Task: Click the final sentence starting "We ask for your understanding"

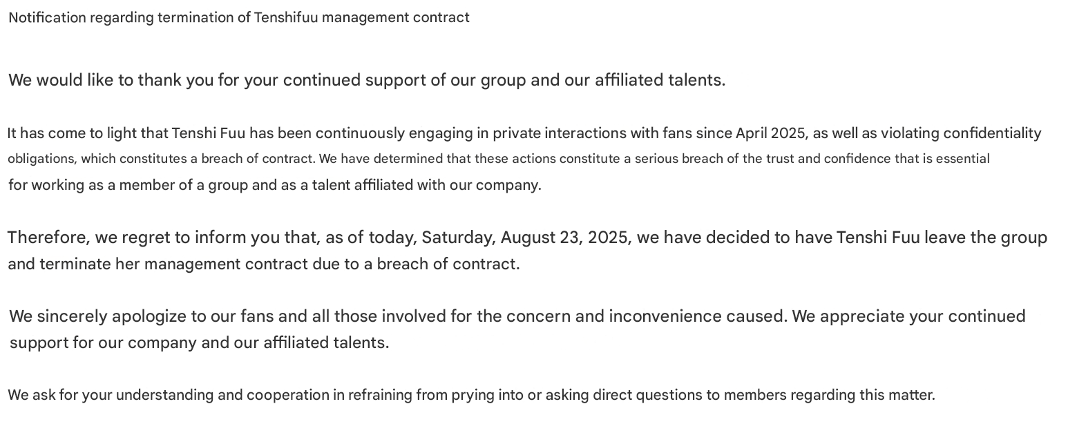Action: 471,395
